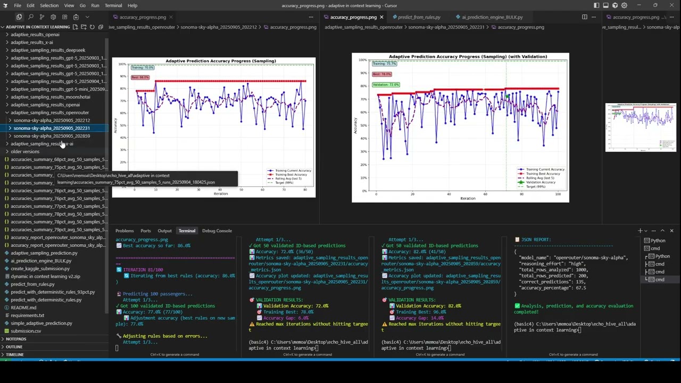Image resolution: width=681 pixels, height=383 pixels.
Task: Open the File menu
Action: 18,5
